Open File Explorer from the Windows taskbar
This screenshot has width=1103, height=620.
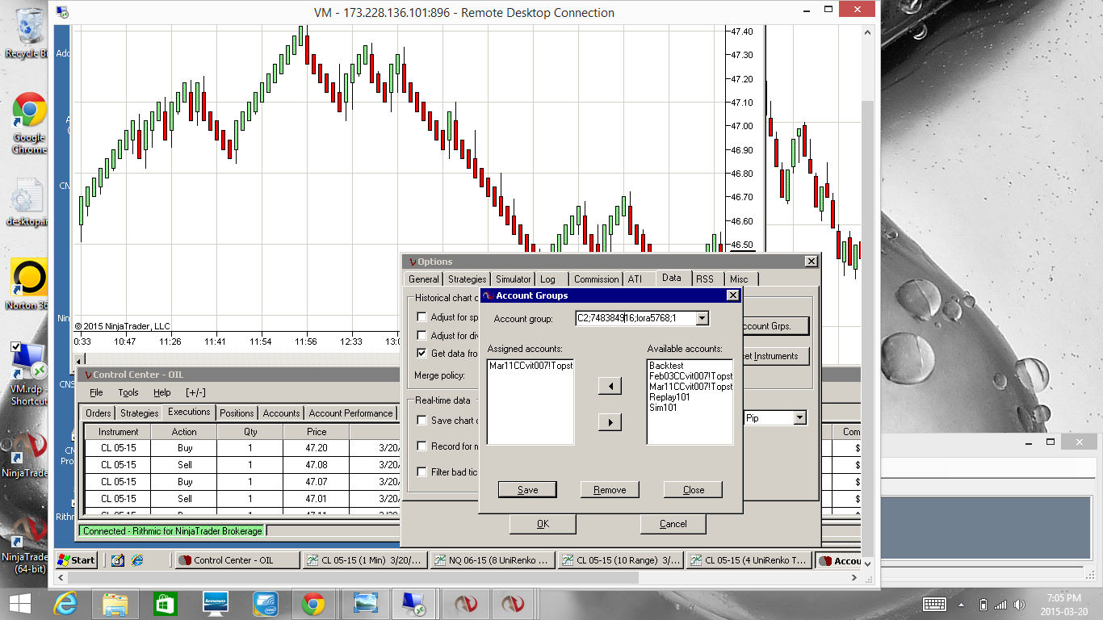coord(115,604)
